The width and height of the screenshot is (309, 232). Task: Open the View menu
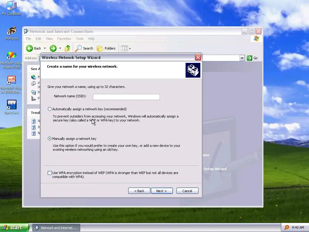coord(49,39)
